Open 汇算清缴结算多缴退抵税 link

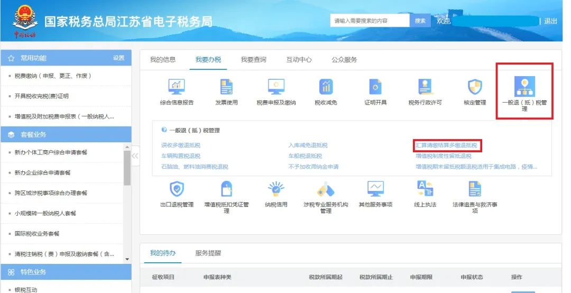click(x=446, y=145)
